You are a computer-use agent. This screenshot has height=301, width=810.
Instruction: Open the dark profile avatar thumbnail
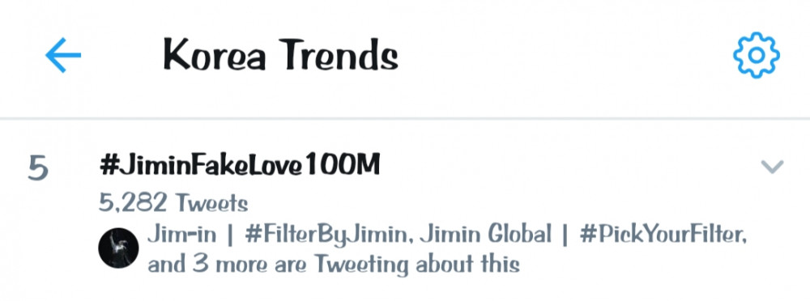click(118, 248)
